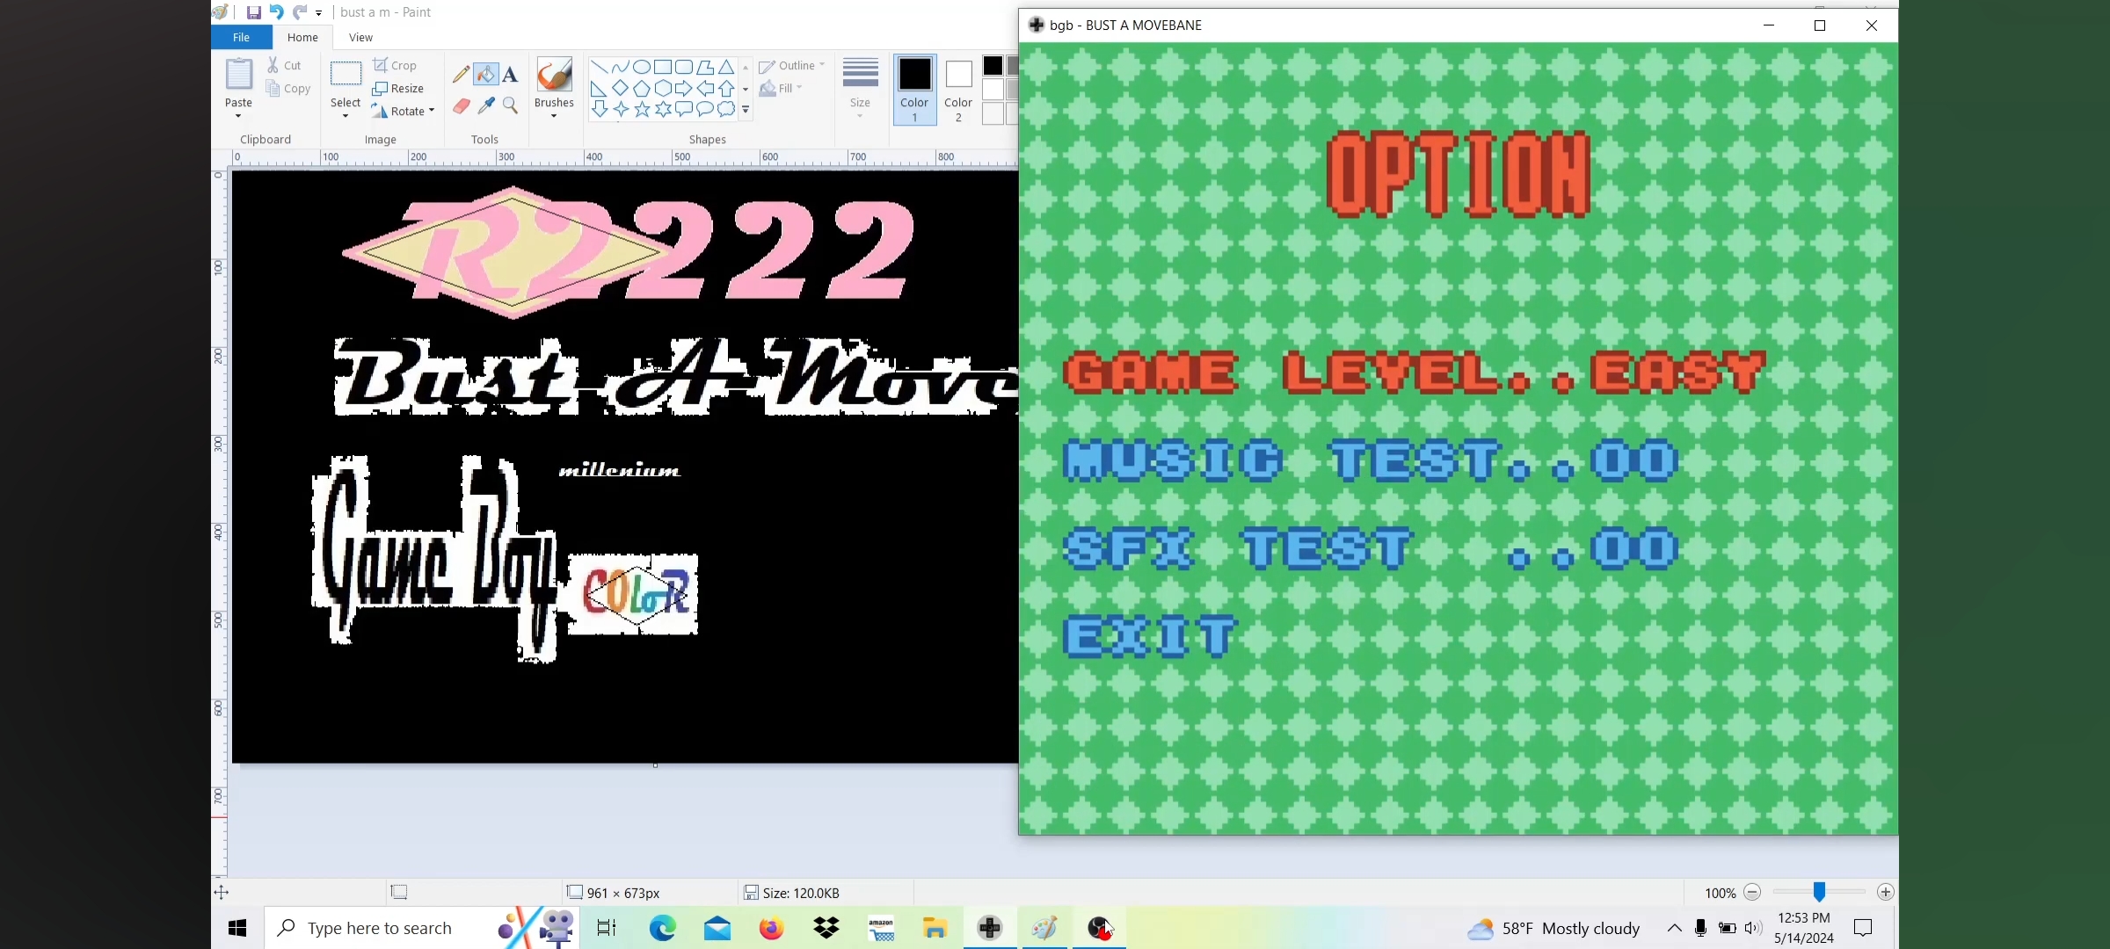Choose the five-point star shape
2110x949 pixels.
[642, 109]
